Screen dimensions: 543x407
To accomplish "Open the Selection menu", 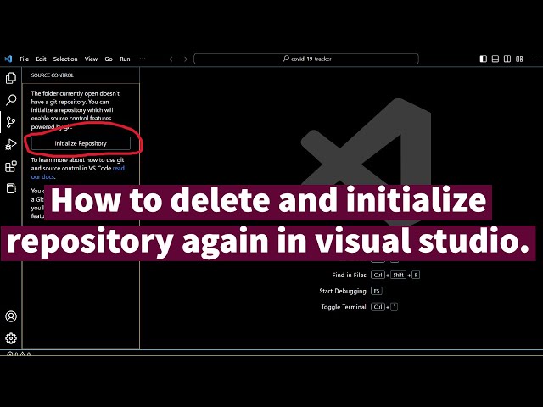I will (65, 59).
